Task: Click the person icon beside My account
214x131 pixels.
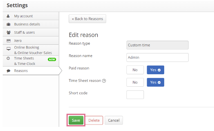Action: (8, 16)
